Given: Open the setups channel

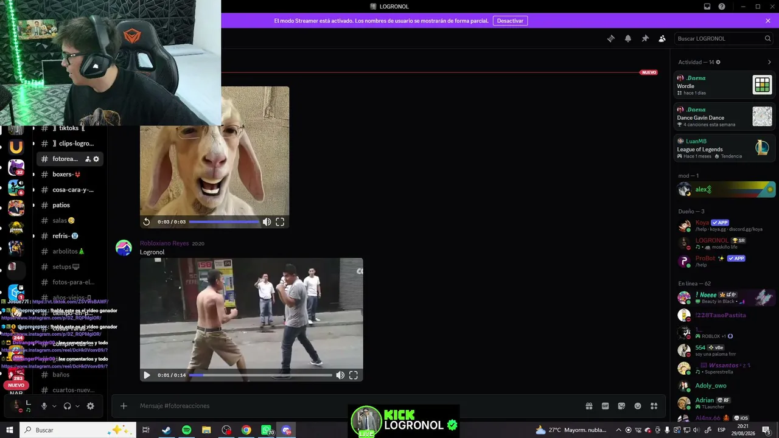Looking at the screenshot, I should point(69,267).
